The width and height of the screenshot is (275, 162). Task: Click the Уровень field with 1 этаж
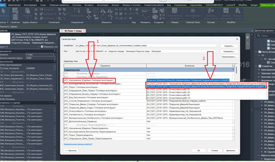[x=40, y=55]
